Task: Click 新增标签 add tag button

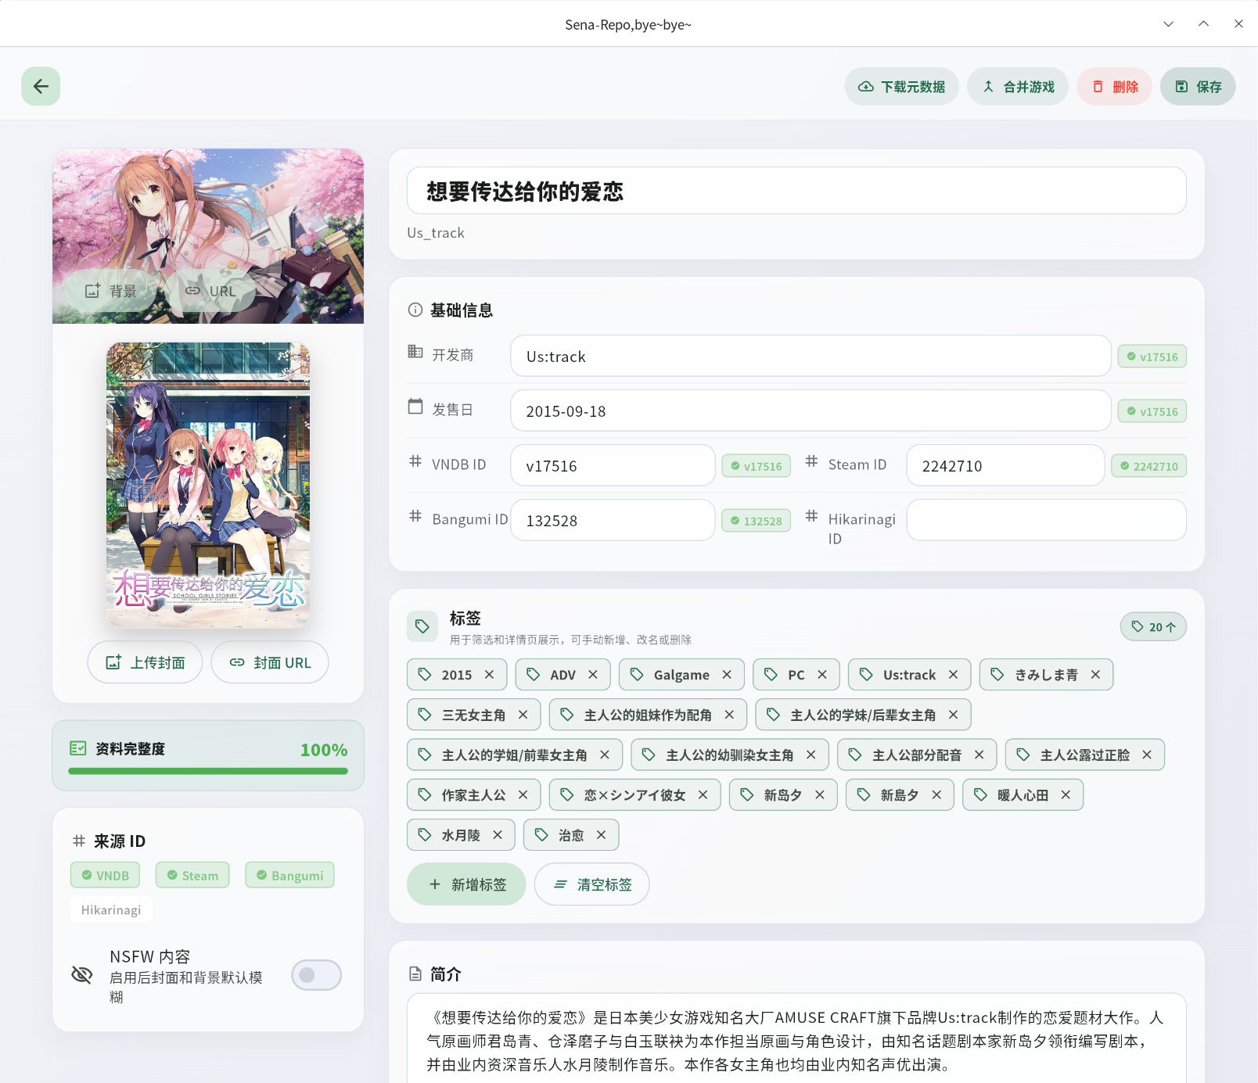Action: pos(466,884)
